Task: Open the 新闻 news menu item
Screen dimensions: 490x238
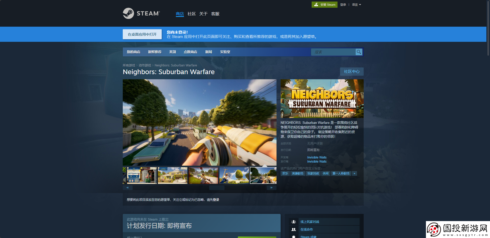Action: click(x=209, y=52)
